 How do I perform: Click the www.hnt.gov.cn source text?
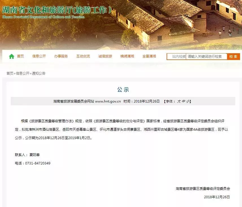pos(108,101)
